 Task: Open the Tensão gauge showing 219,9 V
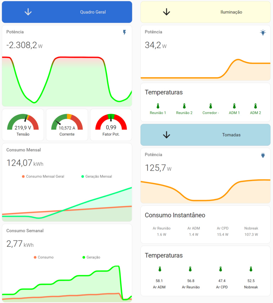coord(23,125)
